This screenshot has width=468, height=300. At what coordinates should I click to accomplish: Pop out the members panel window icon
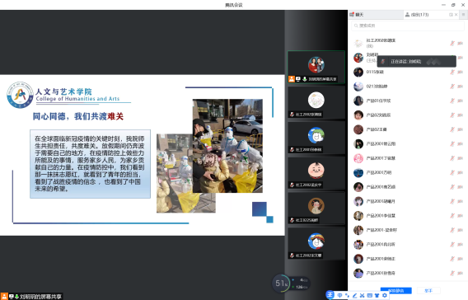tap(451, 15)
